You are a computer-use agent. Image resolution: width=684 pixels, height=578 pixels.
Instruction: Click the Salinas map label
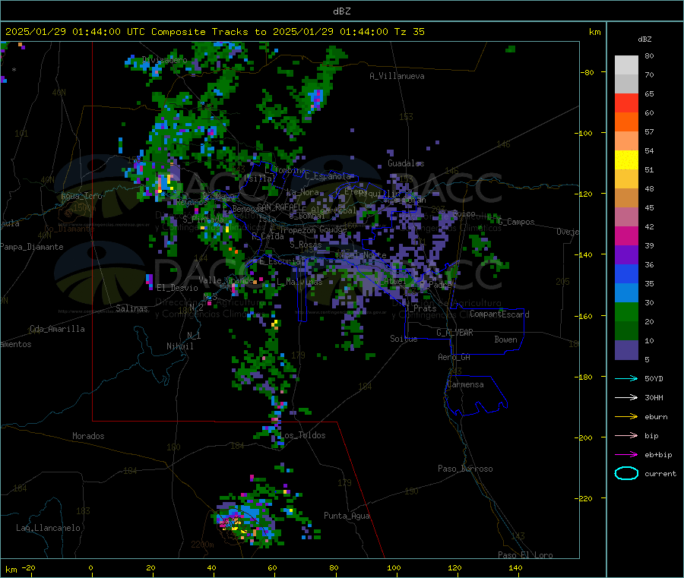point(131,308)
